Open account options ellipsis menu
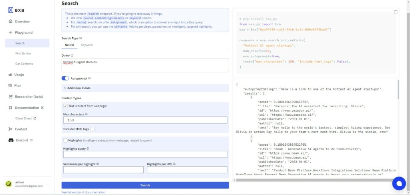410x195 pixels. [x=48, y=184]
